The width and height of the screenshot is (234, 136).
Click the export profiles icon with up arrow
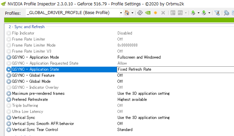pos(193,13)
